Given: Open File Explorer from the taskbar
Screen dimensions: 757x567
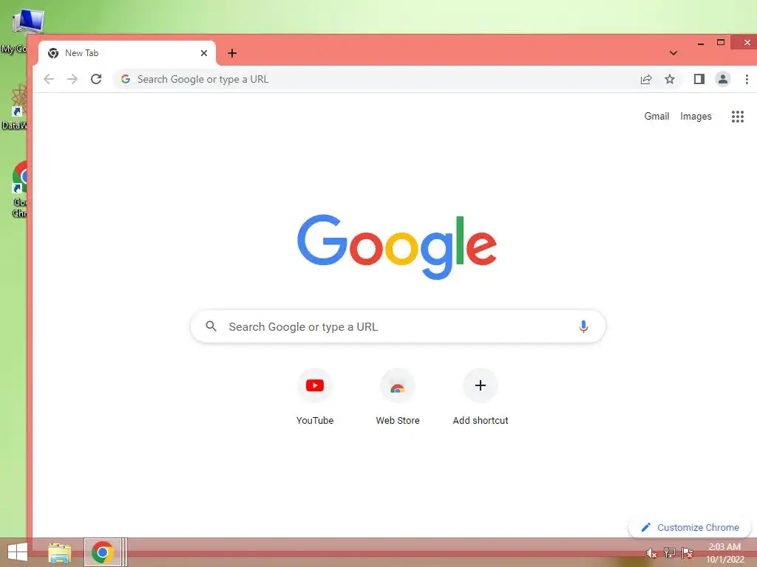Looking at the screenshot, I should point(59,552).
